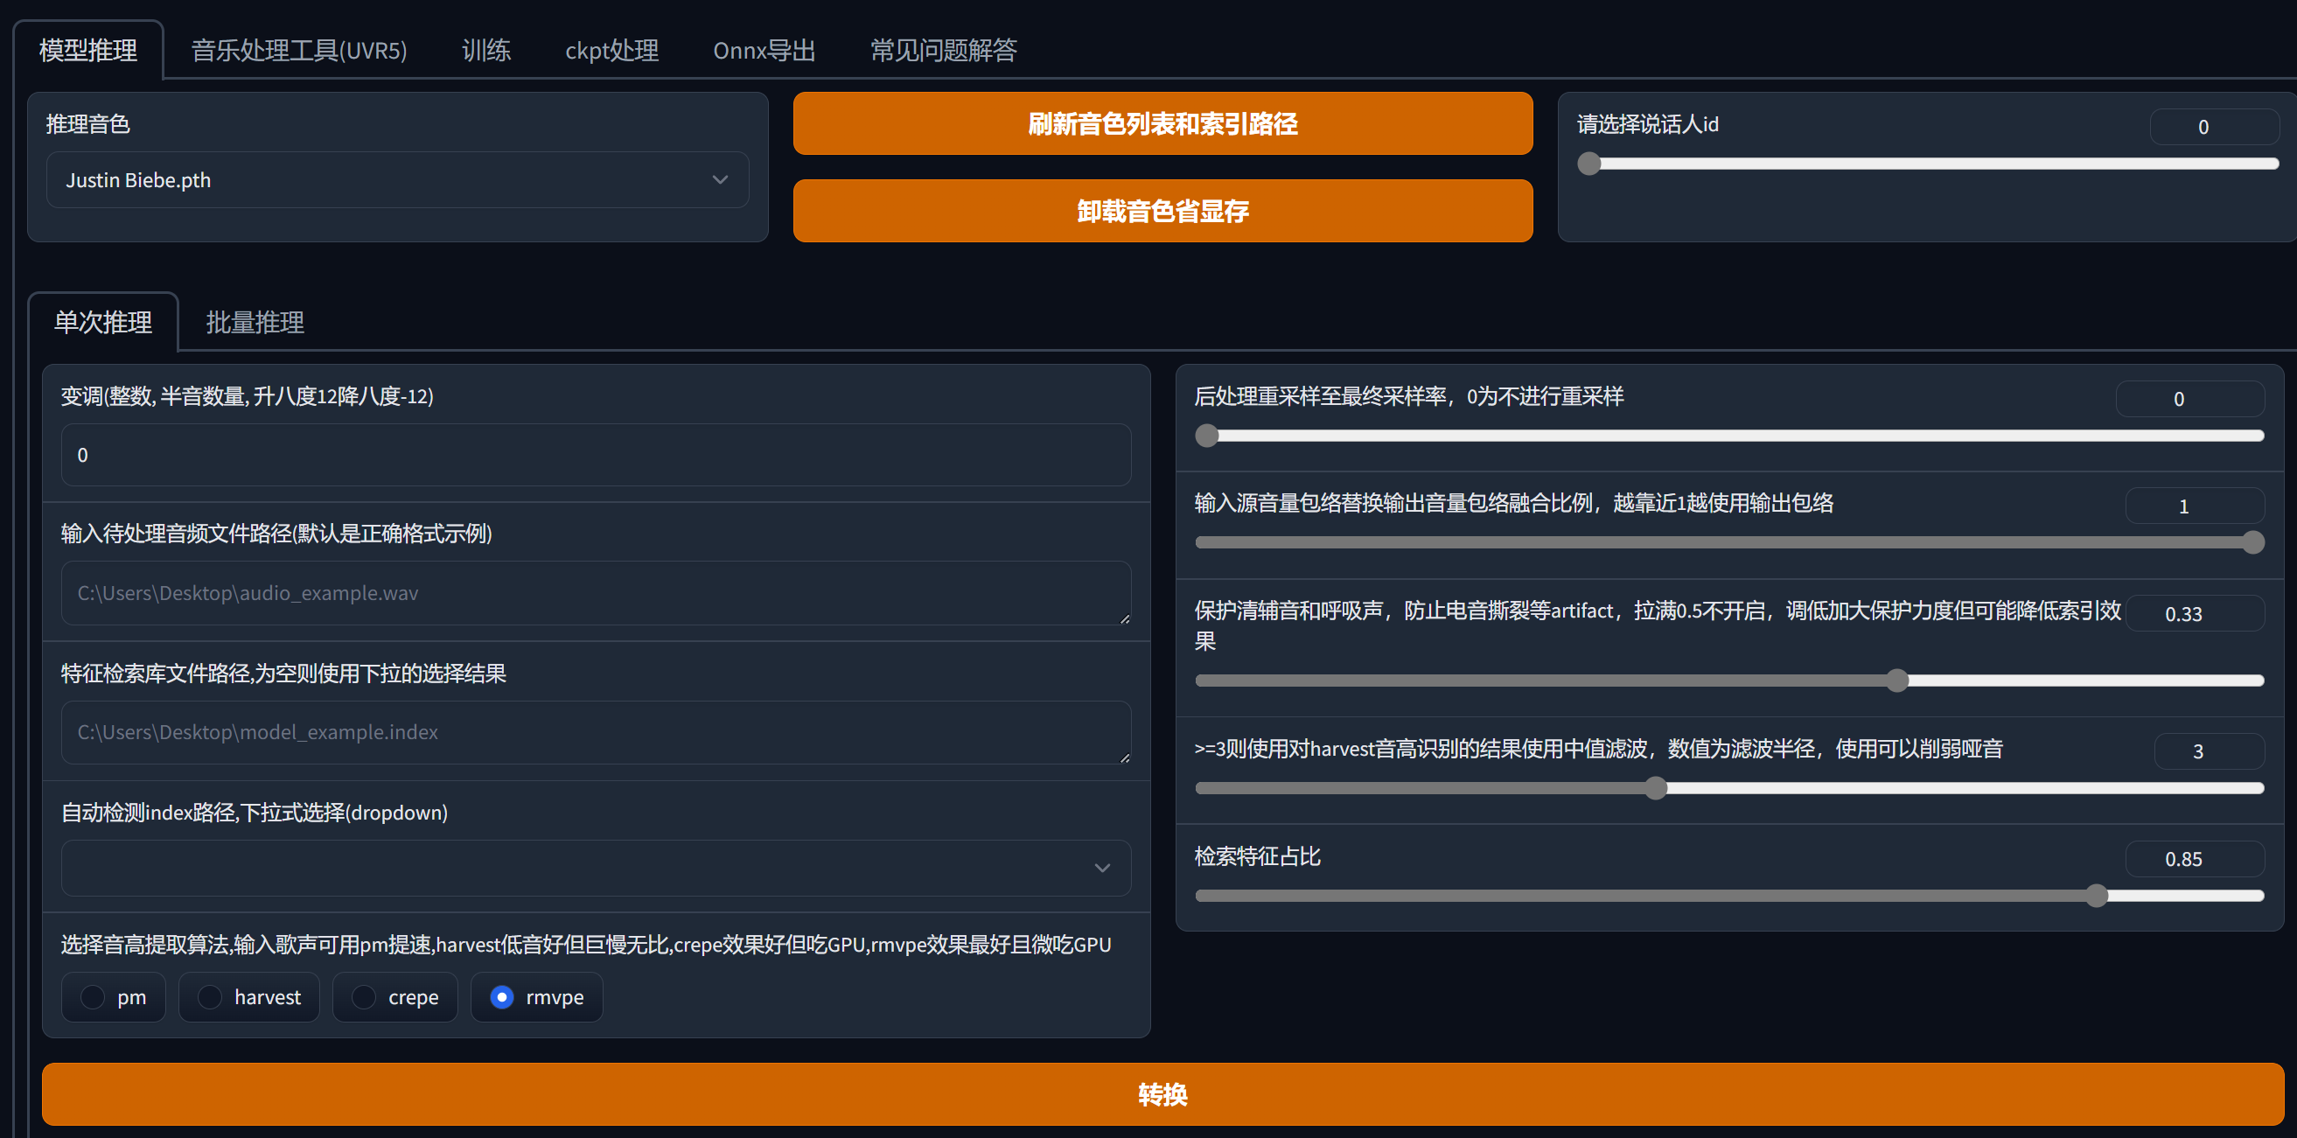The width and height of the screenshot is (2297, 1138).
Task: Open the 常见问题解答 tab
Action: click(944, 50)
